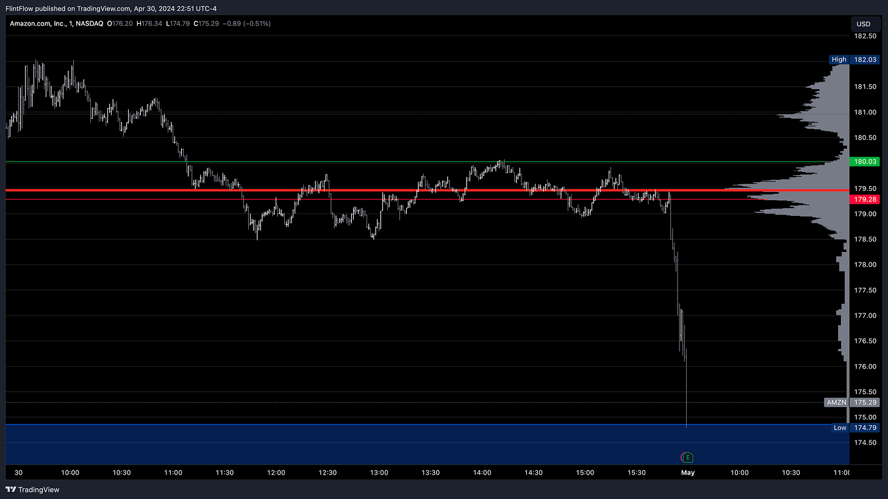Click the 179.50 price axis label
Viewport: 888px width, 499px height.
pyautogui.click(x=866, y=188)
